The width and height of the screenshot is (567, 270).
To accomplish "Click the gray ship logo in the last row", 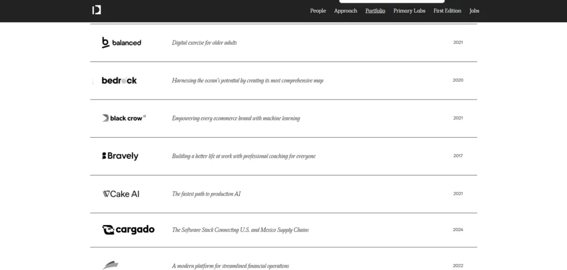I will [x=110, y=266].
